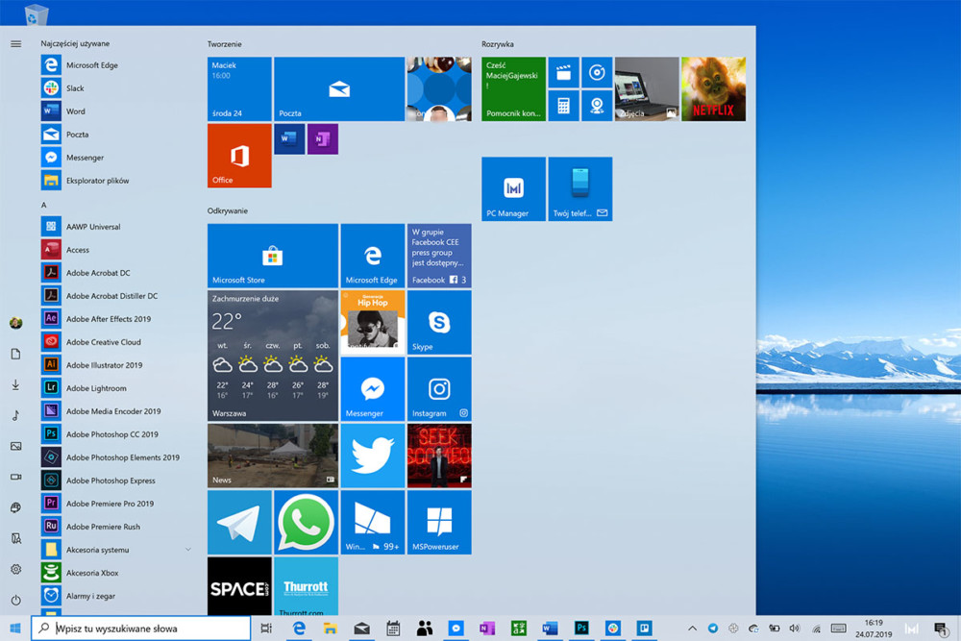Open Photoshop from the taskbar
The width and height of the screenshot is (961, 641).
[x=581, y=629]
